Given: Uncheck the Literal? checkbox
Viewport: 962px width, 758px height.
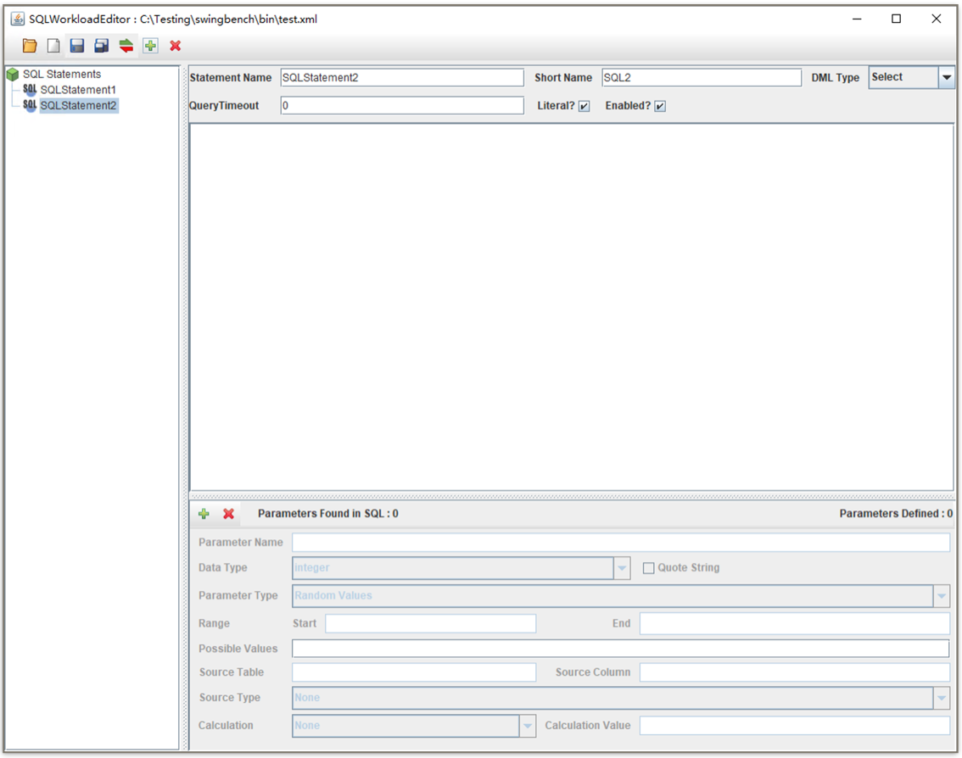Looking at the screenshot, I should coord(585,106).
